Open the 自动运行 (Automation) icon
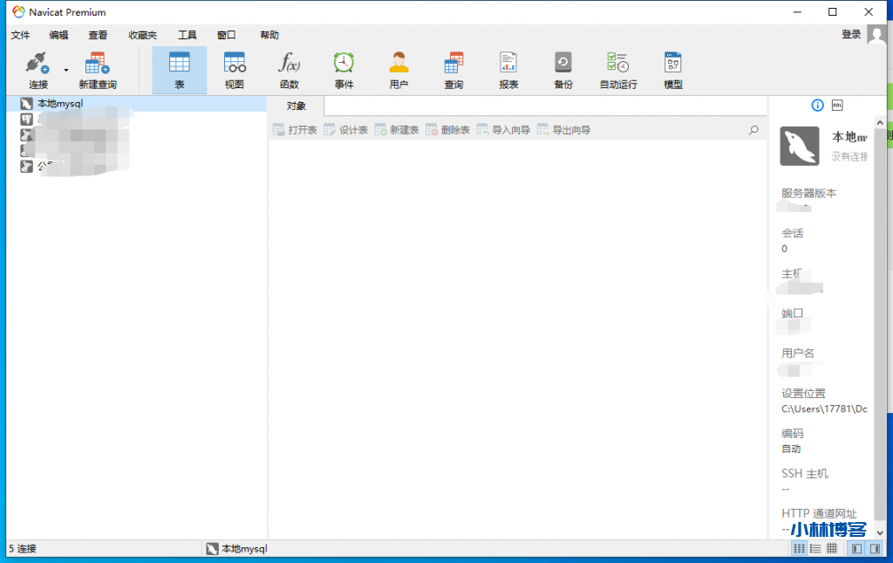 (618, 70)
